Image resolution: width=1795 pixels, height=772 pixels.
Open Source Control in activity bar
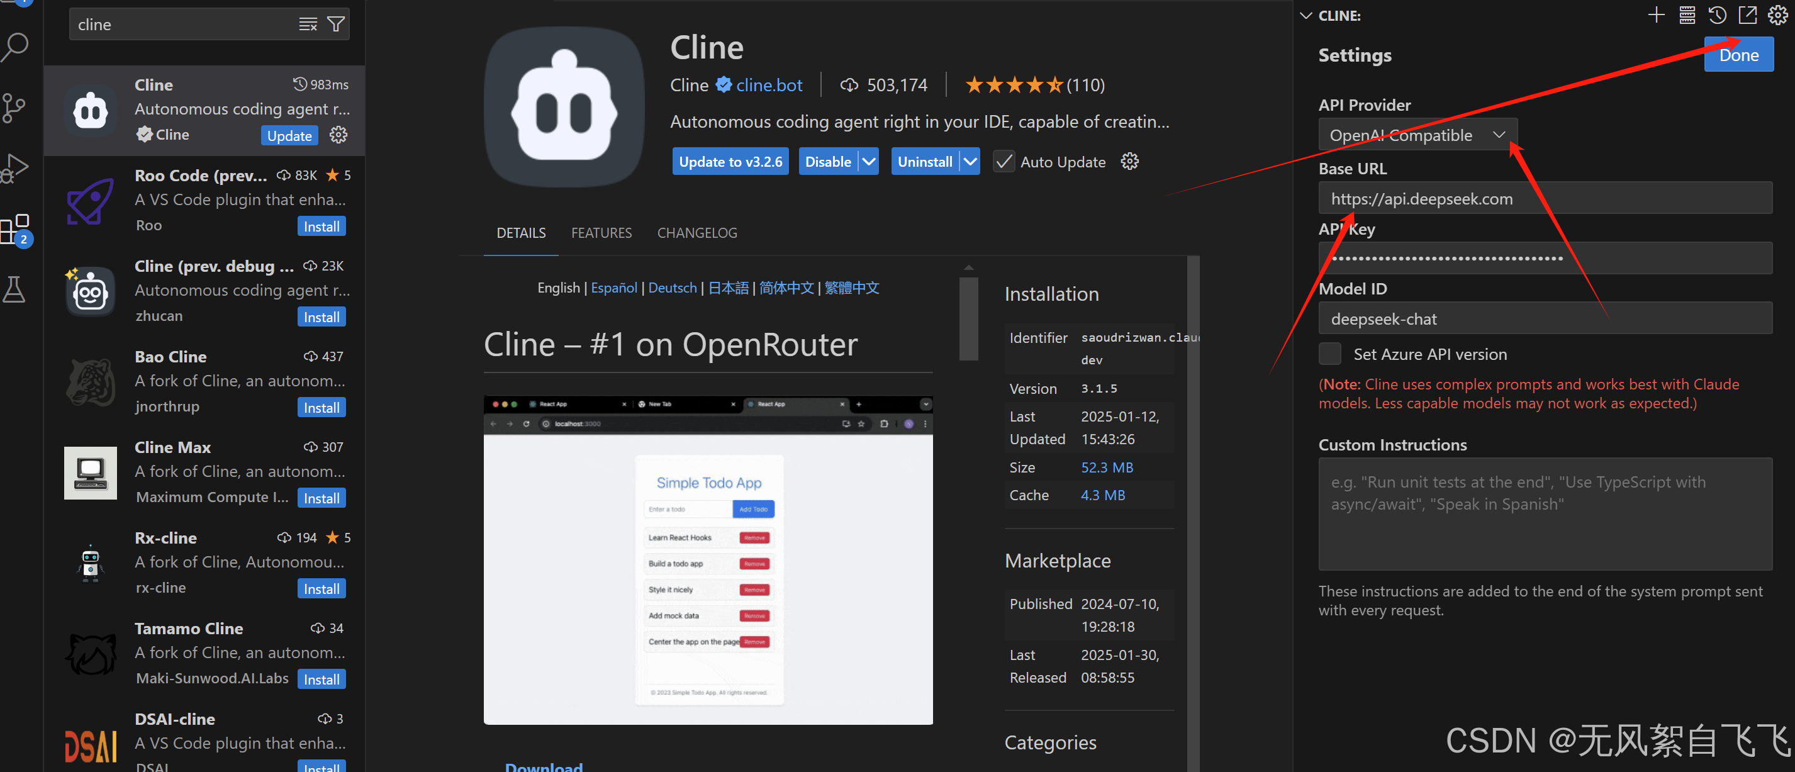click(14, 108)
